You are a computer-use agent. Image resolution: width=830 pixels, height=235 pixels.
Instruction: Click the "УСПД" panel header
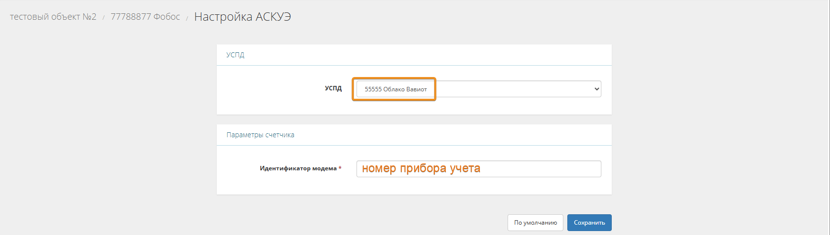(x=236, y=55)
